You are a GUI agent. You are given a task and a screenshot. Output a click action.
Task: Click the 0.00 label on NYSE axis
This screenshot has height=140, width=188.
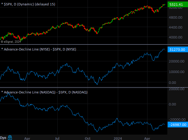[172, 83]
